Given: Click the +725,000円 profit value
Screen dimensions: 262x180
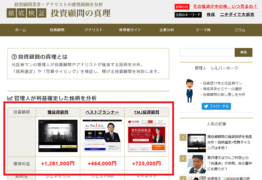Looking at the screenshot, I should [147, 164].
